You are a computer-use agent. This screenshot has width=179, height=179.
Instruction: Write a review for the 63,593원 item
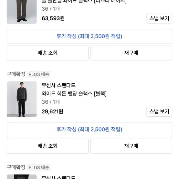(89, 37)
